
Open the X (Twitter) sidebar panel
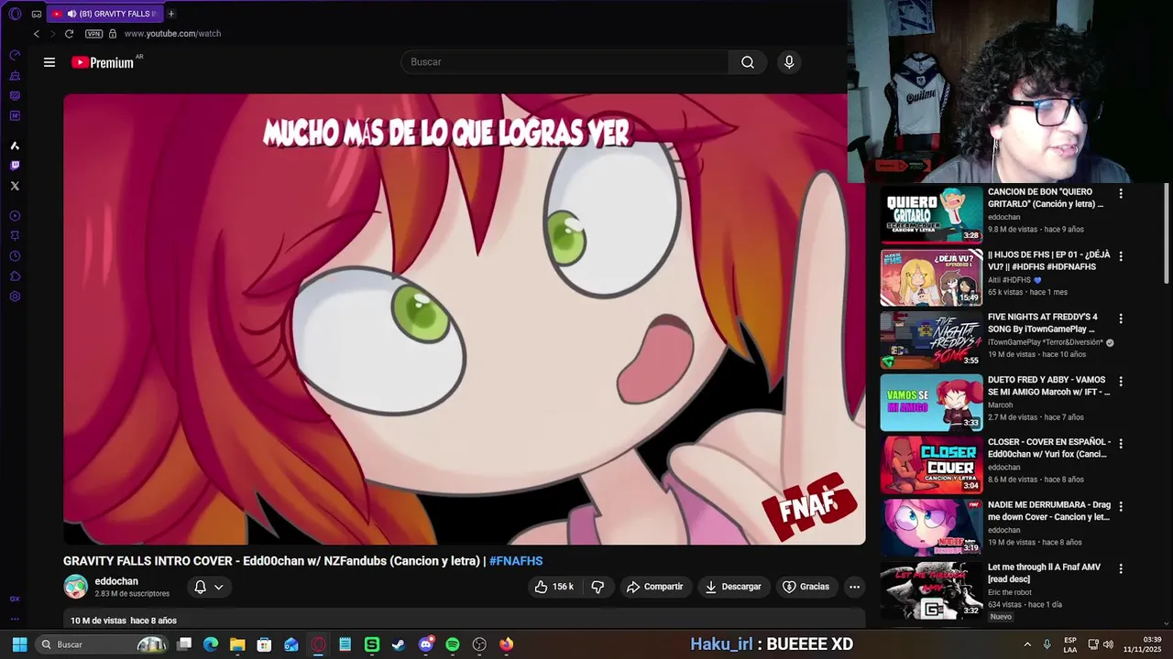click(15, 186)
